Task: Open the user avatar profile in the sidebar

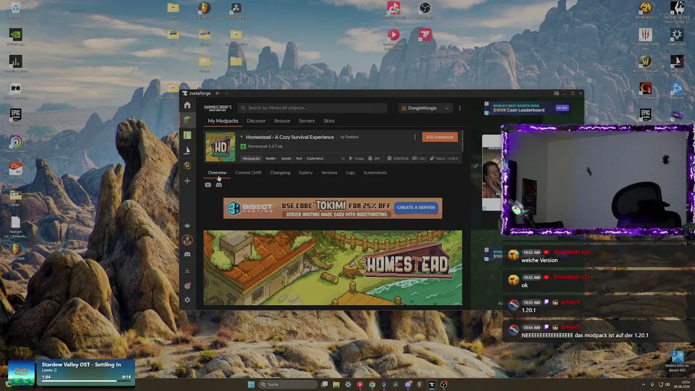Action: 187,240
